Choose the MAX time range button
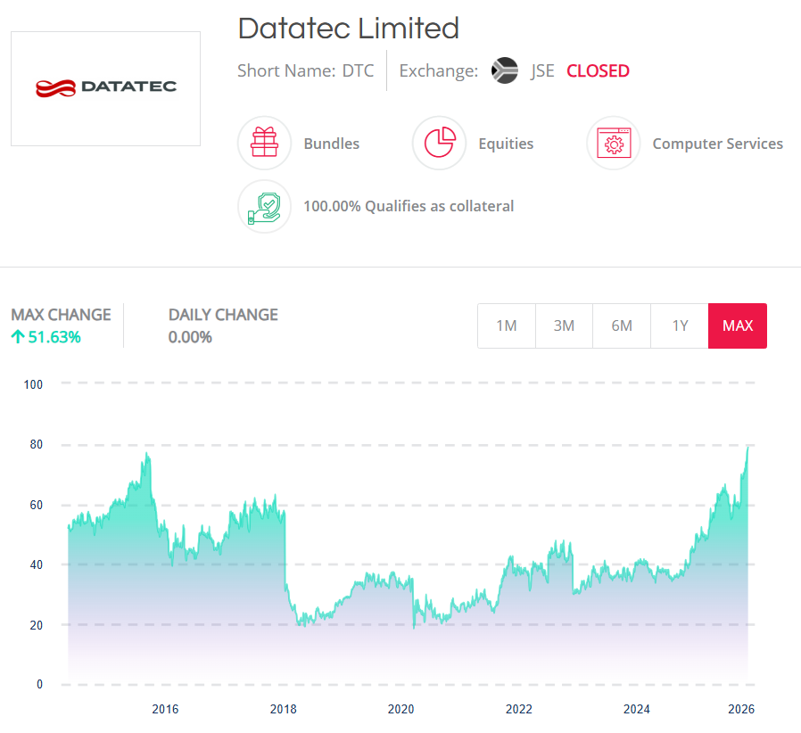 [x=738, y=325]
